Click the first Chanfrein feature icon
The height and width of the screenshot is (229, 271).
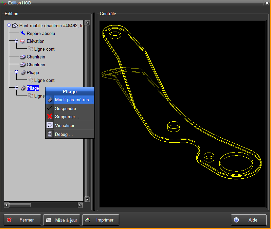pos(23,57)
